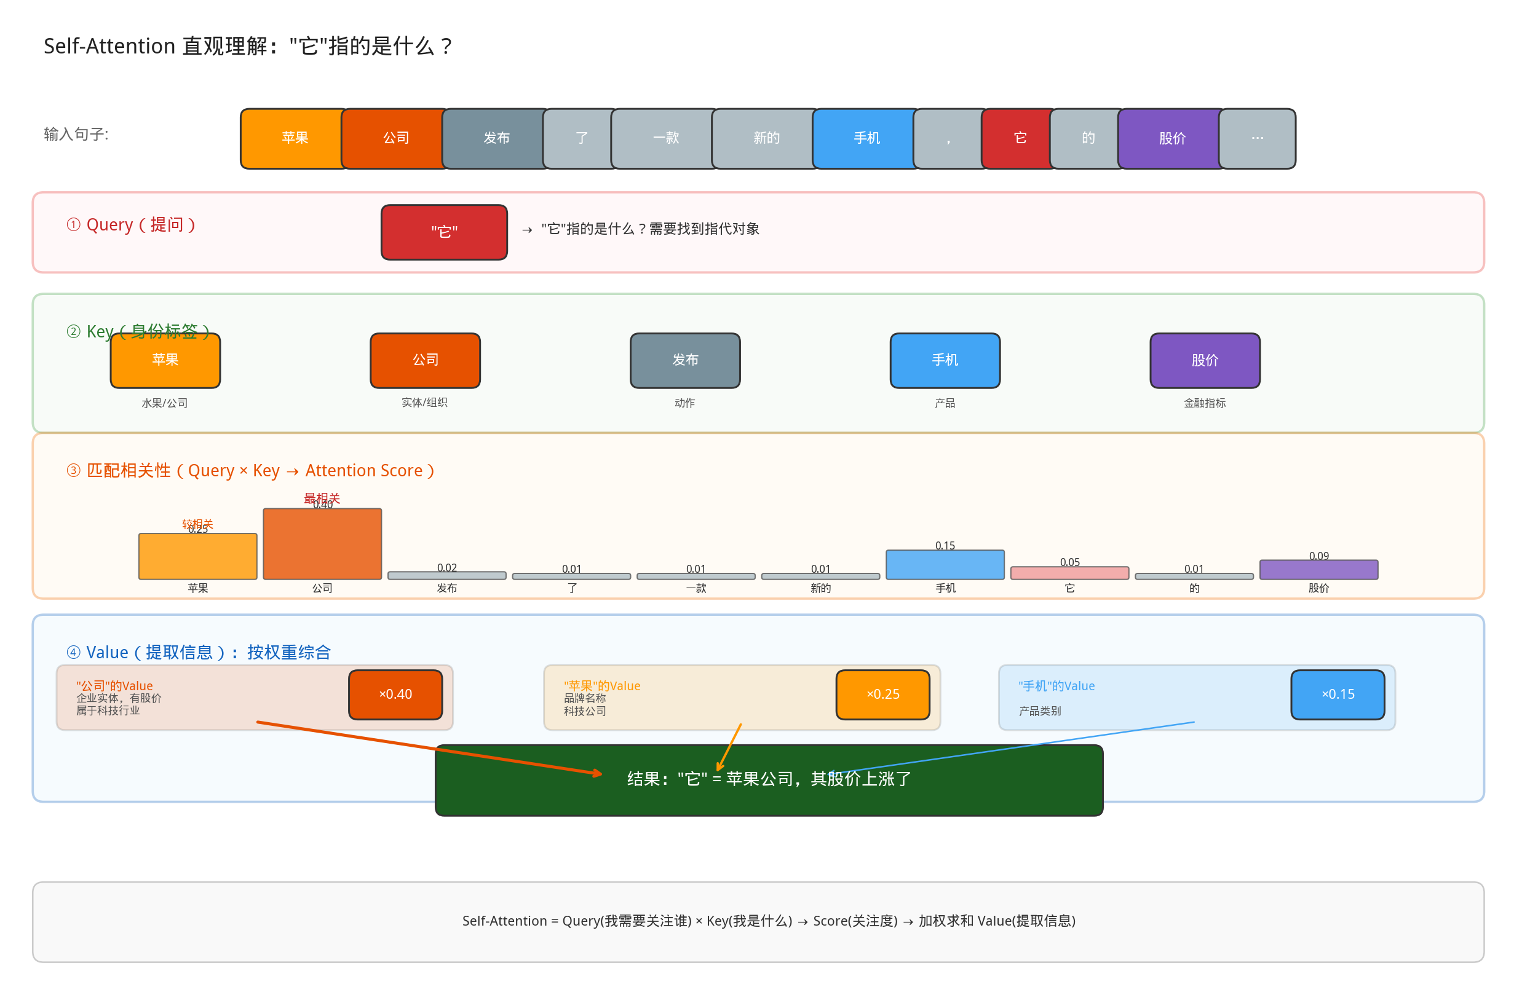Viewport: 1538px width, 984px height.
Task: Click the purple 股价 attention bar 0.09
Action: click(1318, 570)
